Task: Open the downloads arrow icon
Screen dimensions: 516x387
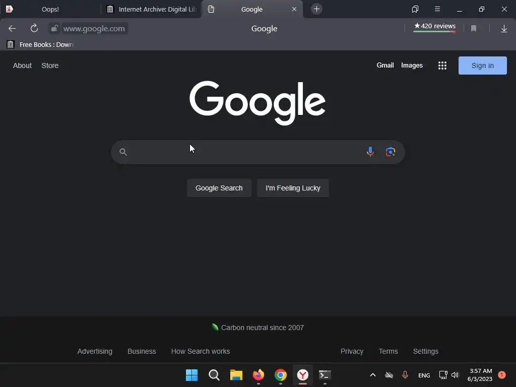Action: click(504, 29)
